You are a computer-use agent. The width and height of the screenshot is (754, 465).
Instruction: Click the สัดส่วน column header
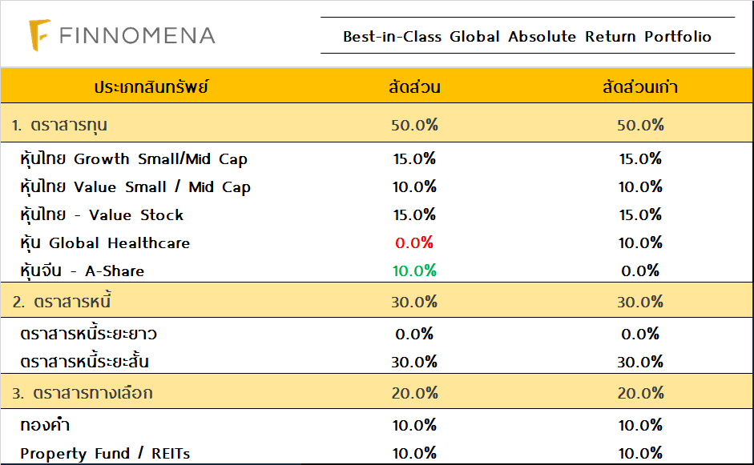413,86
